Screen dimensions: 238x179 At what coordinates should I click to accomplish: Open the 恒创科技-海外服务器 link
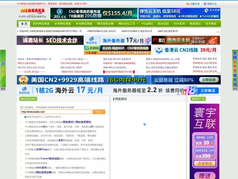120,63
